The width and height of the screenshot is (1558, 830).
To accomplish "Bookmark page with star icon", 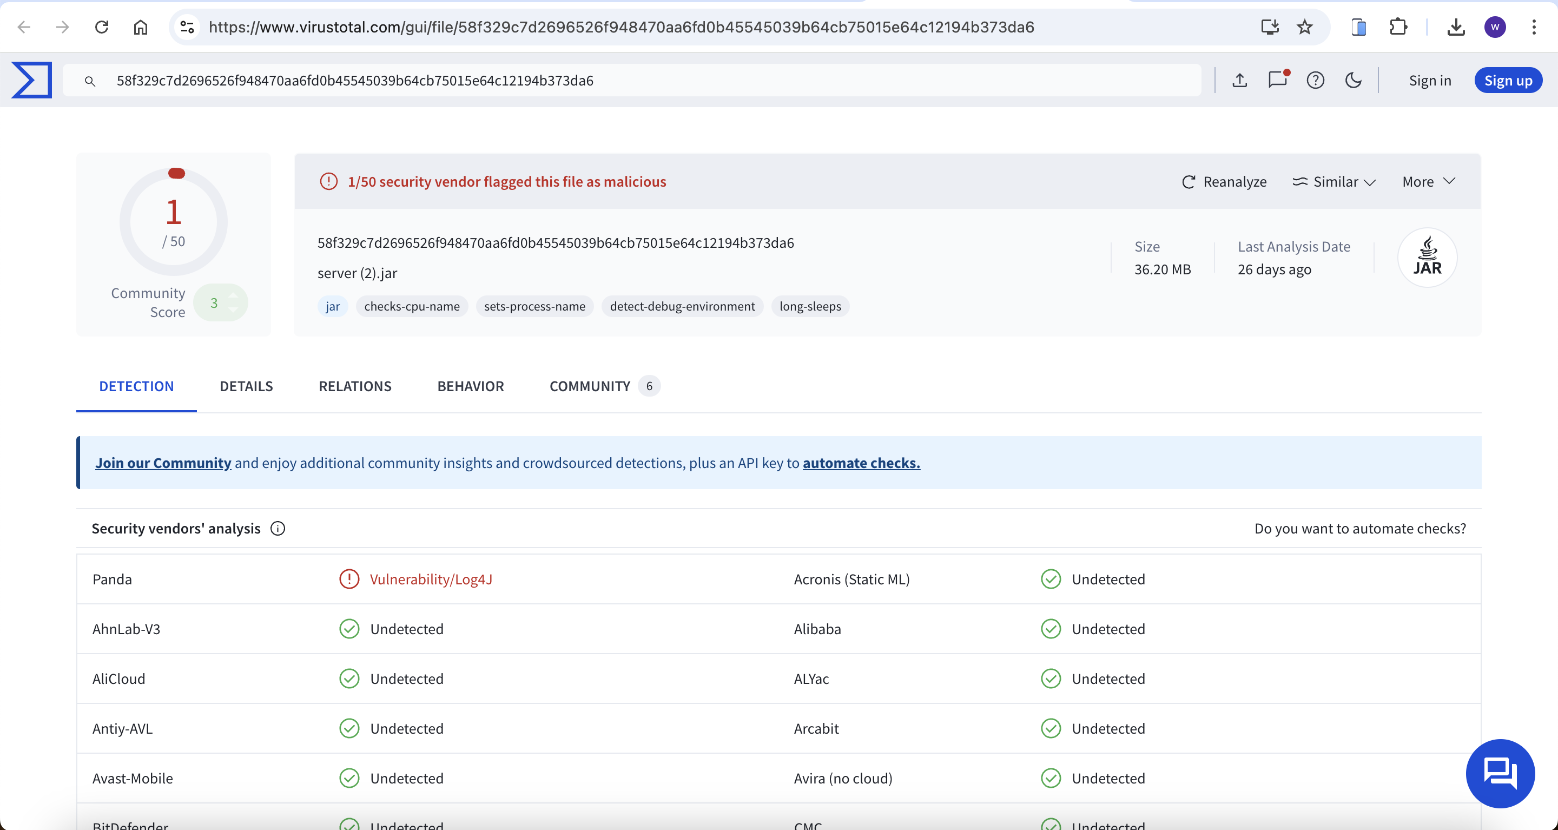I will [x=1305, y=27].
